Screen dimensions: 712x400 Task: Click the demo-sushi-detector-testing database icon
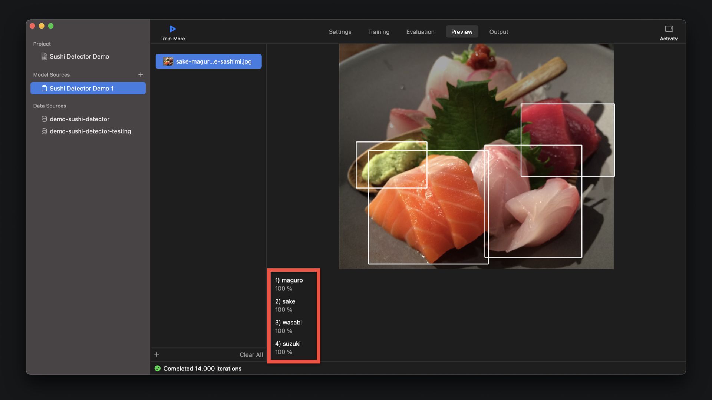44,131
